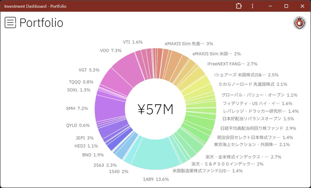
Task: Click the eMAXIS Slim 先進 3% label
Action: (x=189, y=44)
